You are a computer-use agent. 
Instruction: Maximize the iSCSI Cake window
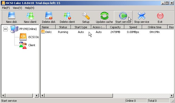click(x=167, y=3)
